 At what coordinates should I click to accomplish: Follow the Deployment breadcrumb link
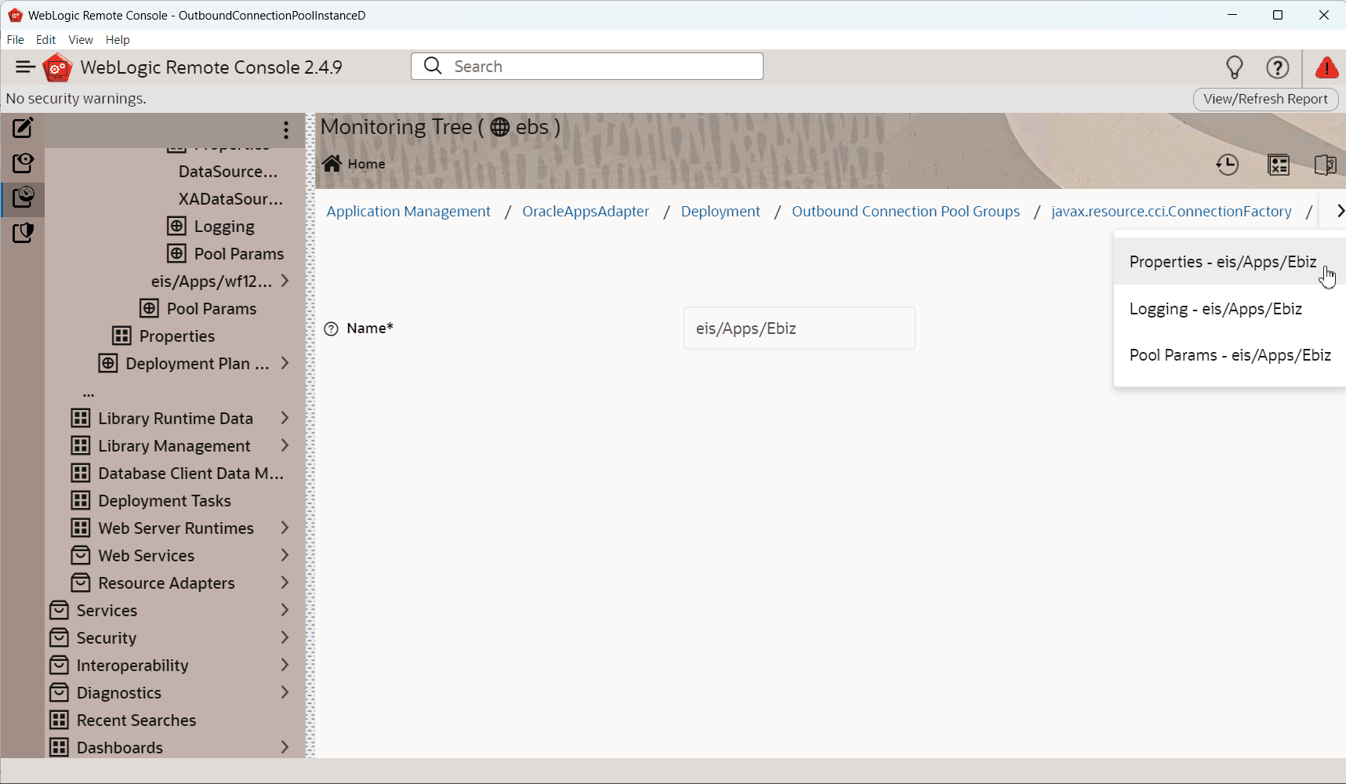(x=720, y=212)
